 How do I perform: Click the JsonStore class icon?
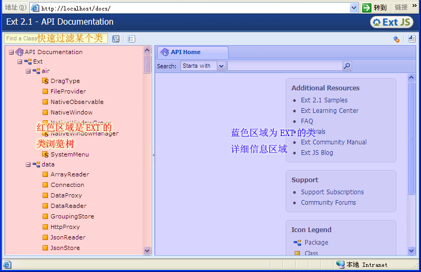[x=45, y=248]
